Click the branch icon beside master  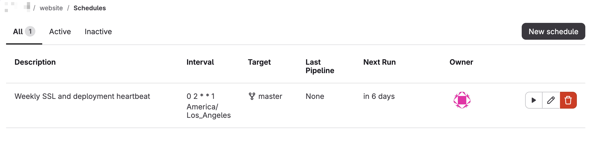tap(252, 96)
